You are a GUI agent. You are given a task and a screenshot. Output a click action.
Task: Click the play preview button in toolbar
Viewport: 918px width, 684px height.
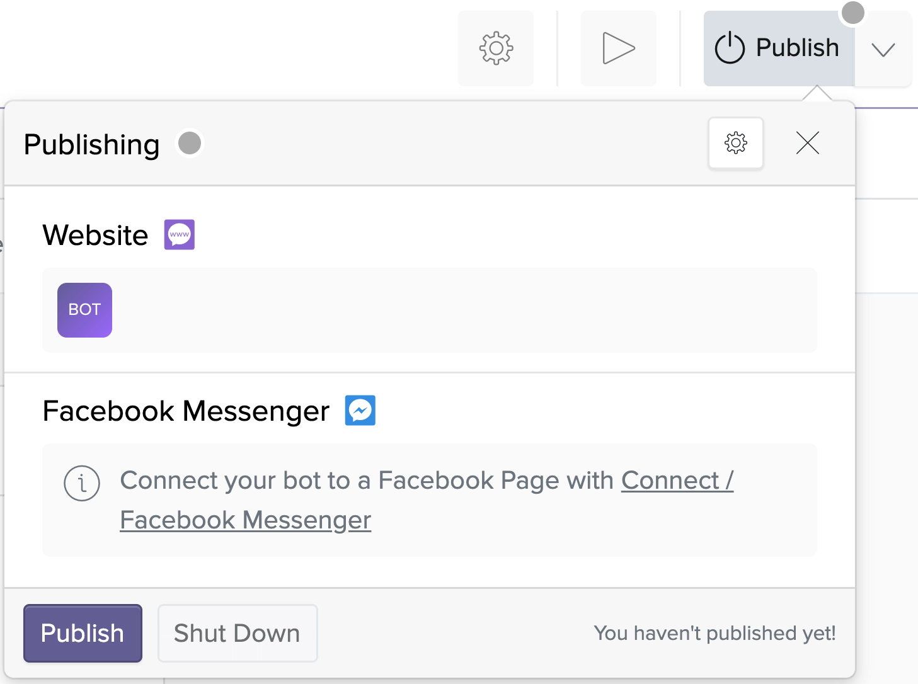618,48
